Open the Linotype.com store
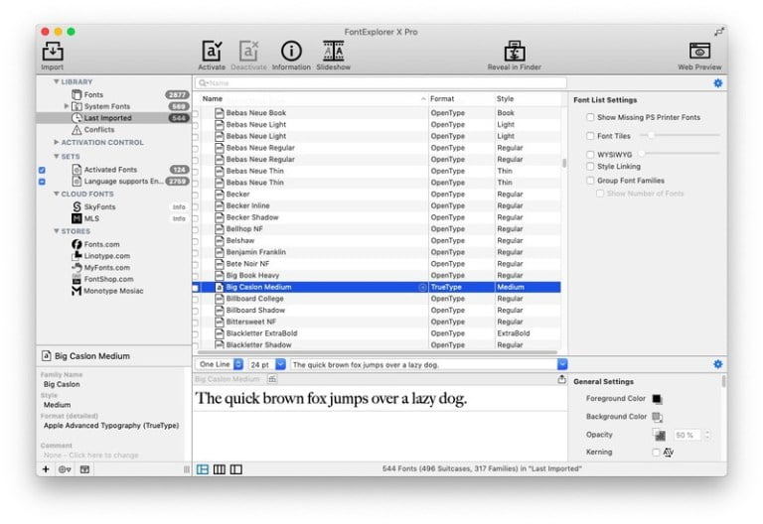 click(106, 256)
